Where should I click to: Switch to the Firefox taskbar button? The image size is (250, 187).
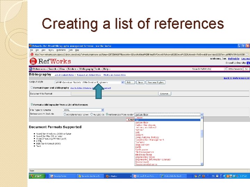tap(118, 176)
